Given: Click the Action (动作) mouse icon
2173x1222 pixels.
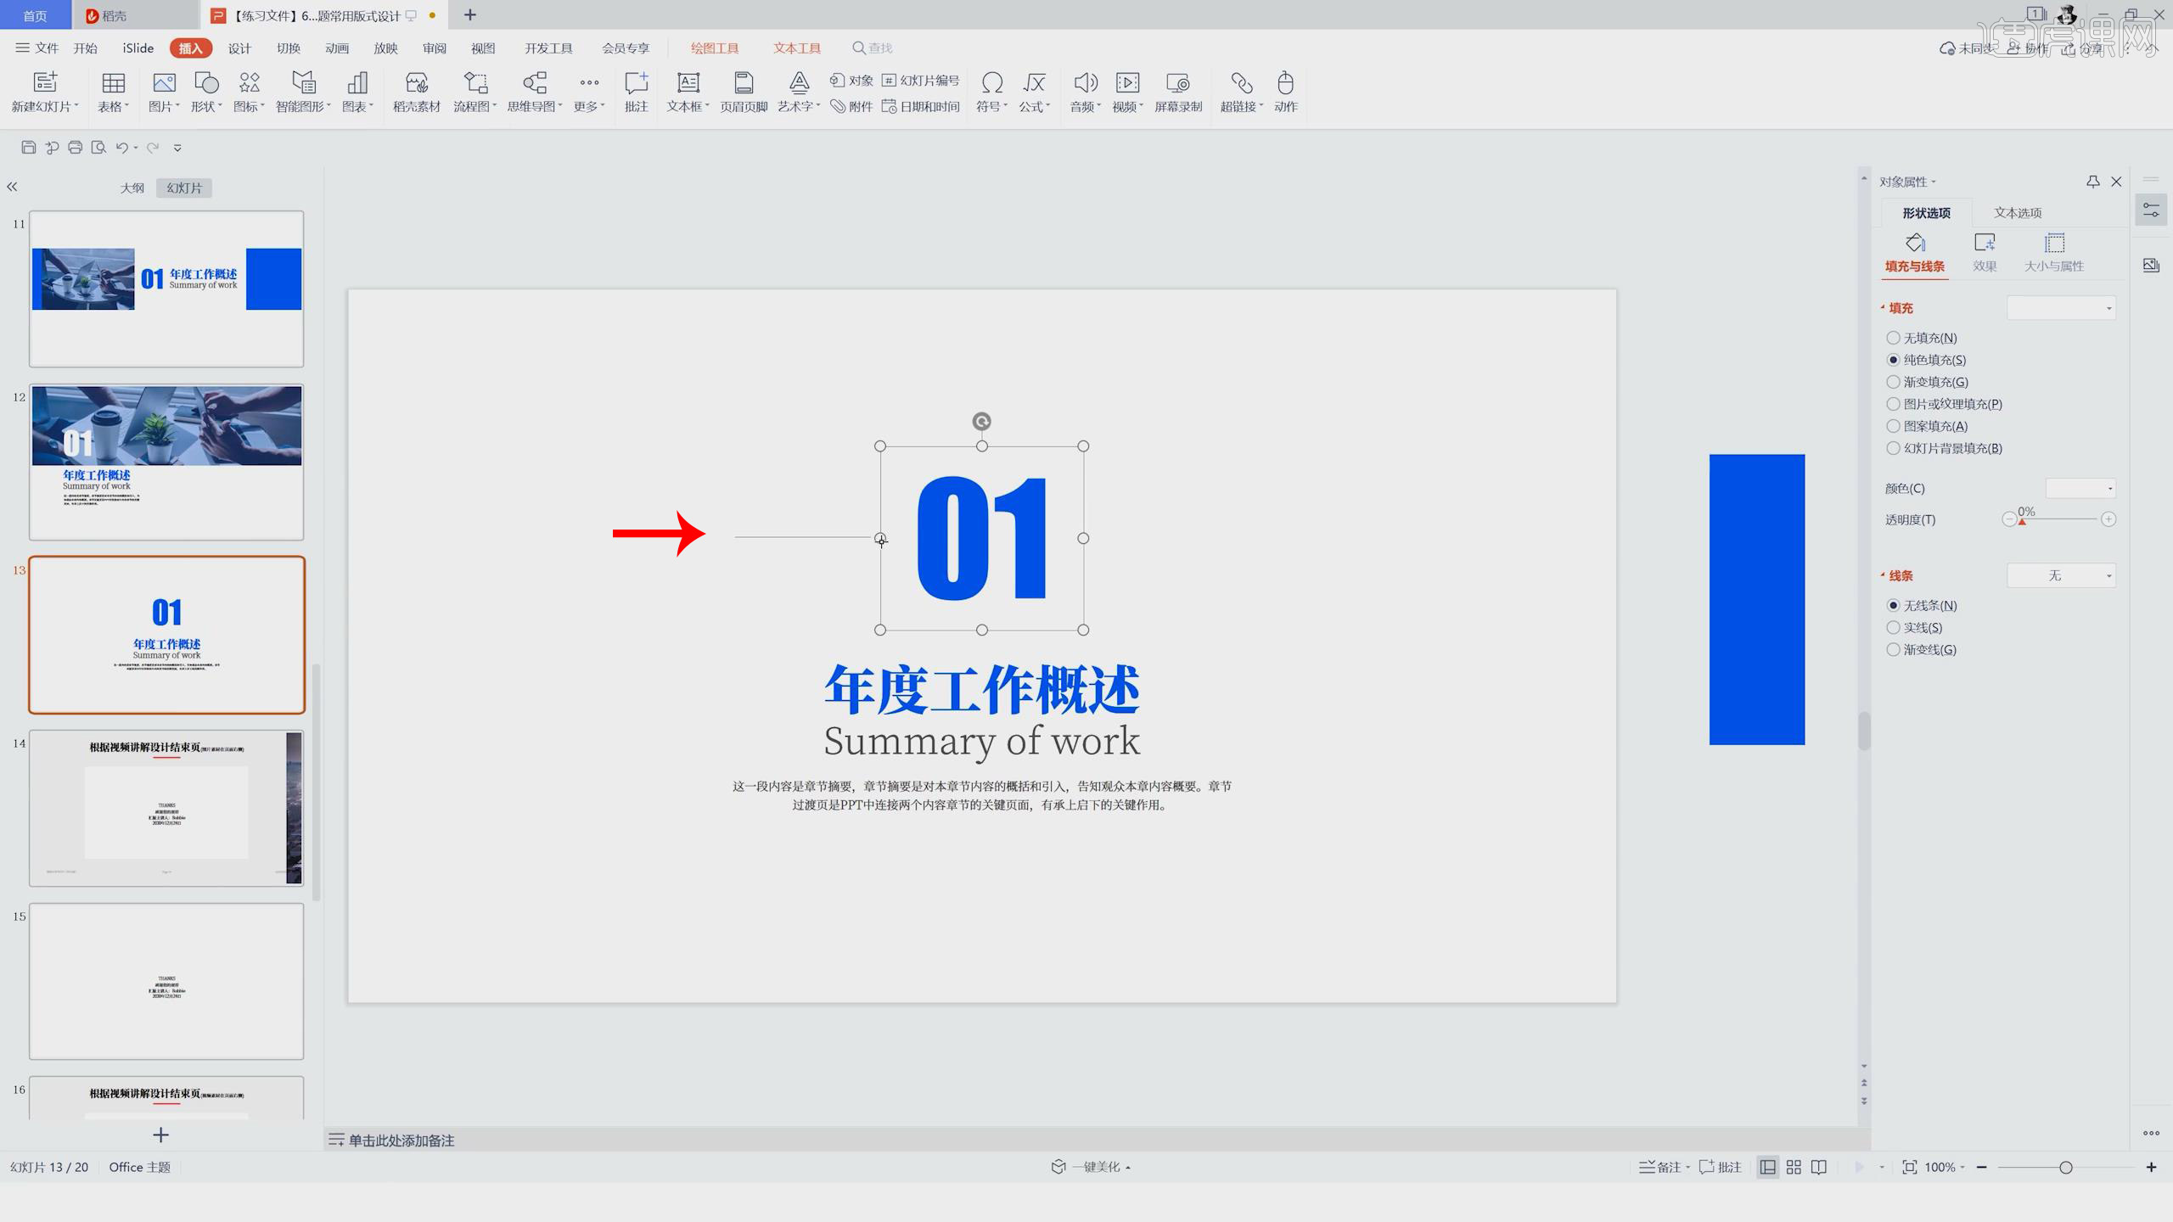Looking at the screenshot, I should [x=1285, y=83].
